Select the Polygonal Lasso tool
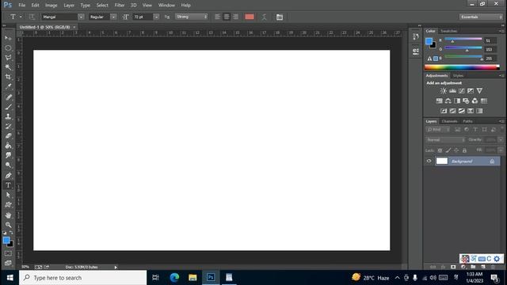507x285 pixels. tap(8, 58)
